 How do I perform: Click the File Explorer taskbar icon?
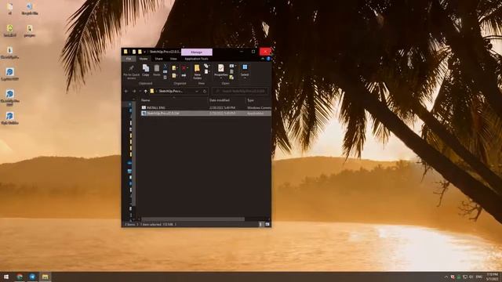click(45, 277)
